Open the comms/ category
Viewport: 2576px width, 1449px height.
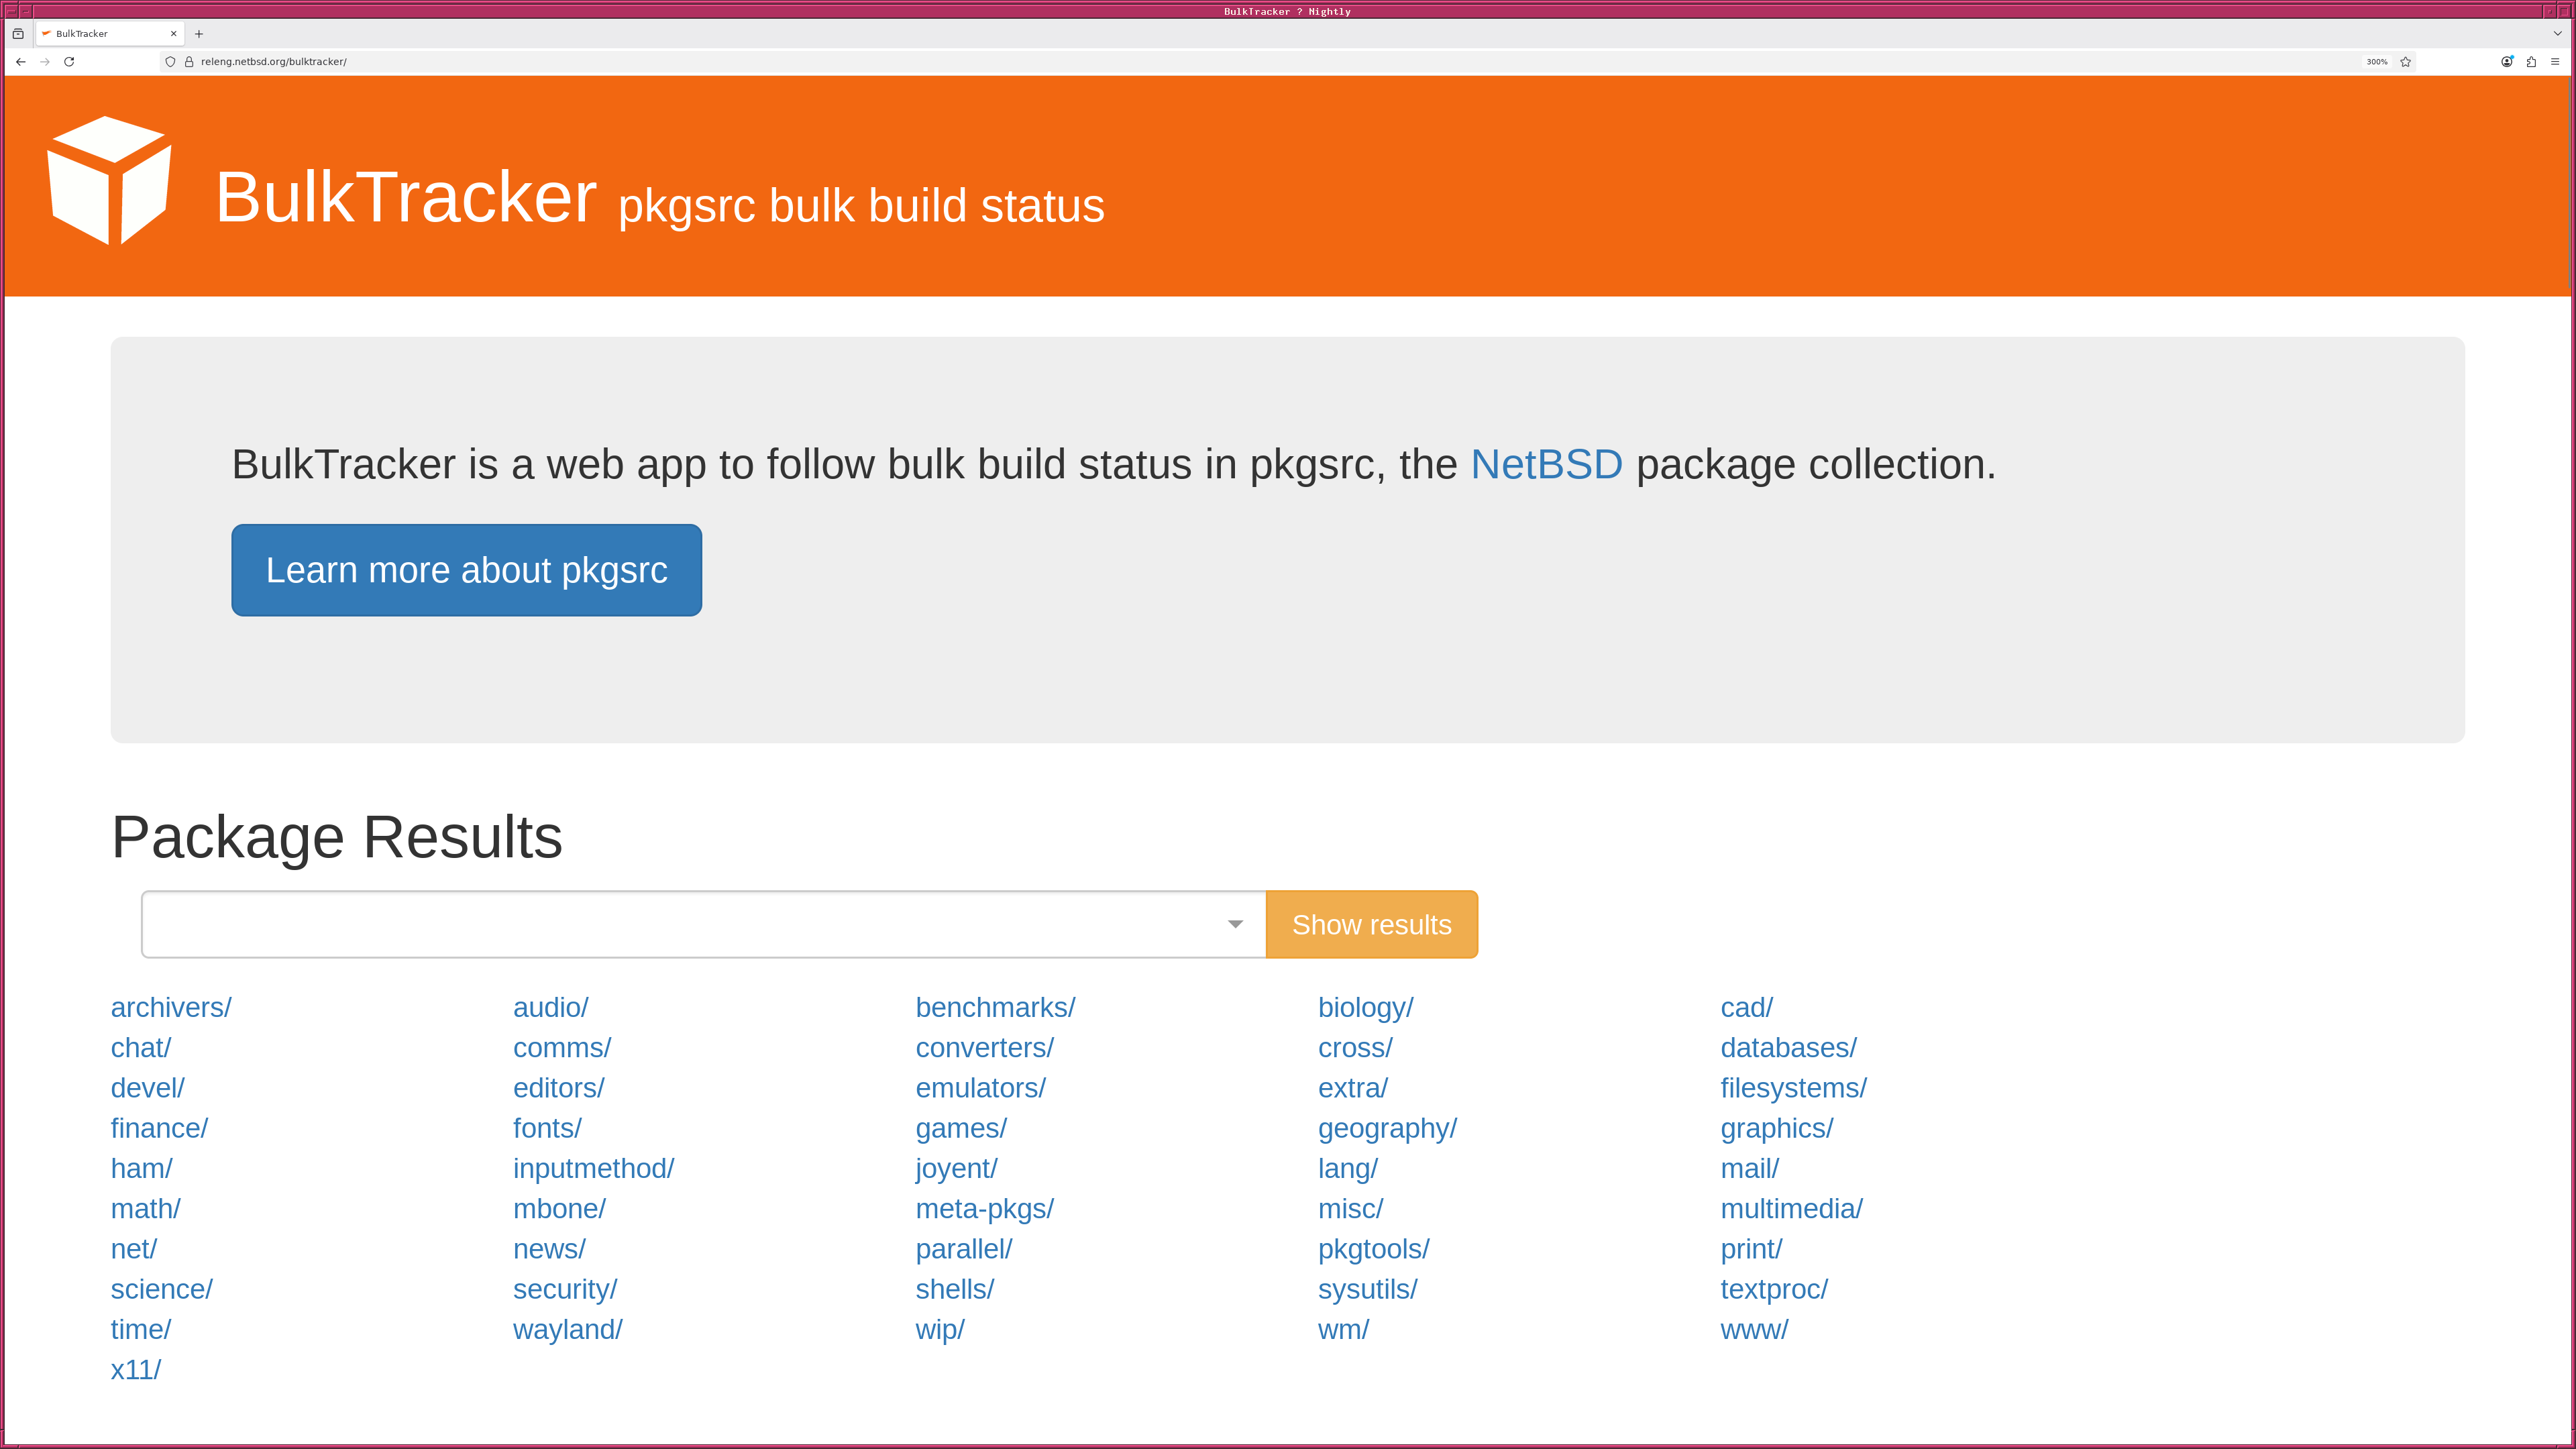[562, 1048]
